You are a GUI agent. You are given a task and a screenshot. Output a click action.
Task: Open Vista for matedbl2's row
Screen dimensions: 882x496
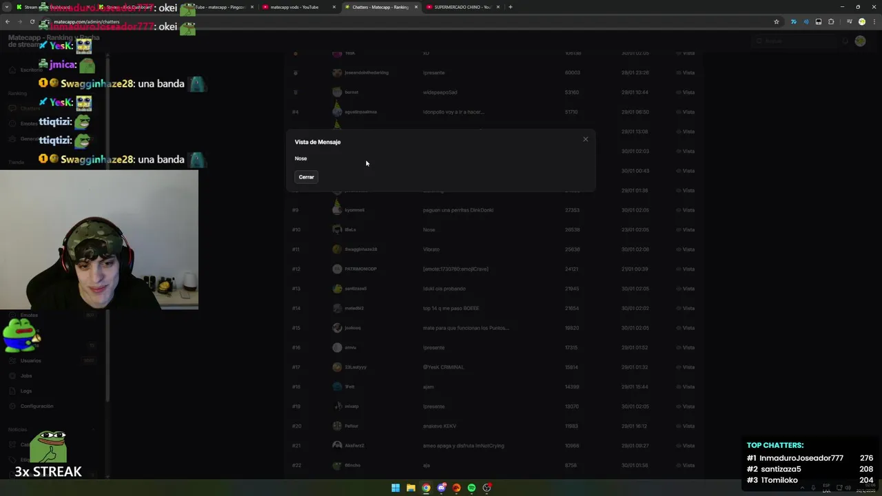(x=685, y=308)
